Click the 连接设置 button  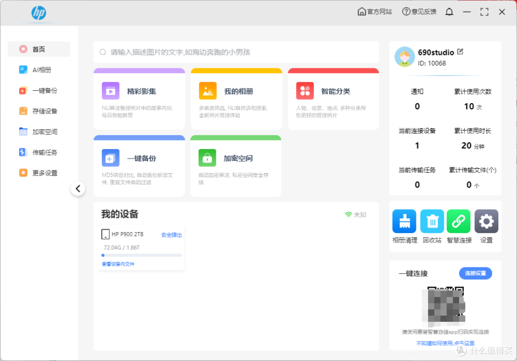click(x=475, y=273)
